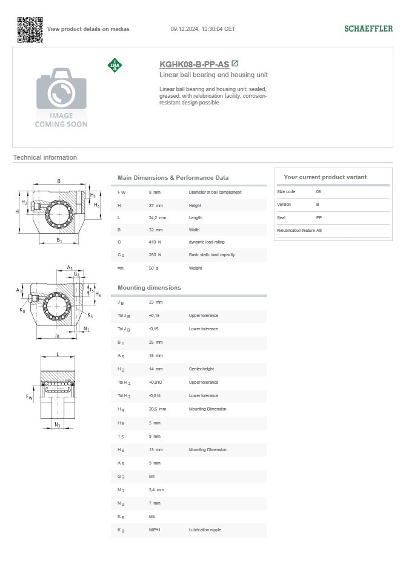Select the G2 thread value M4
406x572 pixels.
(152, 477)
